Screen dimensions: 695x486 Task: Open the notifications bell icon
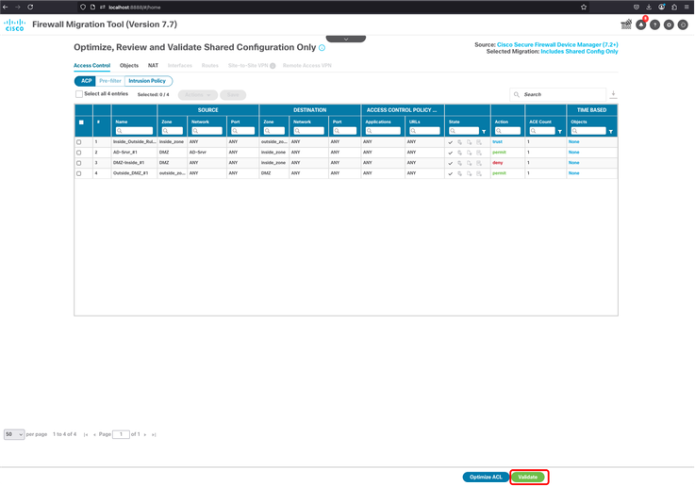(641, 24)
